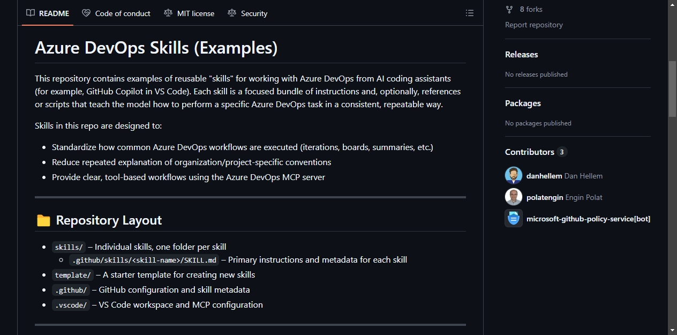Click the Azure DevOps Skills (Examples) heading
This screenshot has height=335, width=677.
156,48
